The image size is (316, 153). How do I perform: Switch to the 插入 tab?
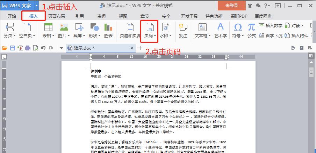[34, 16]
